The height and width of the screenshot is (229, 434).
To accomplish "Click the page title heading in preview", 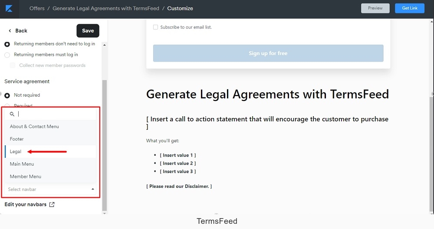I will coord(267,94).
